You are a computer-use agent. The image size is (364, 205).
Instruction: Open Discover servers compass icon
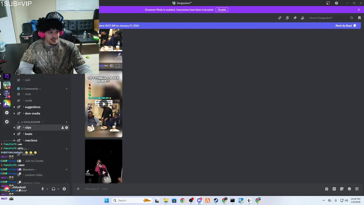[x=7, y=122]
